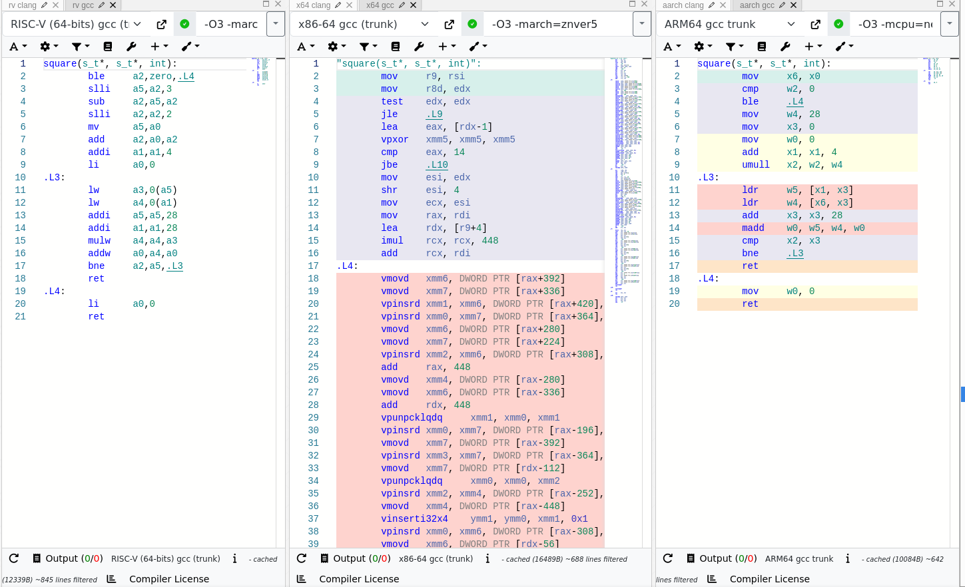Switch to rv clang tab
This screenshot has width=965, height=587.
click(x=23, y=5)
